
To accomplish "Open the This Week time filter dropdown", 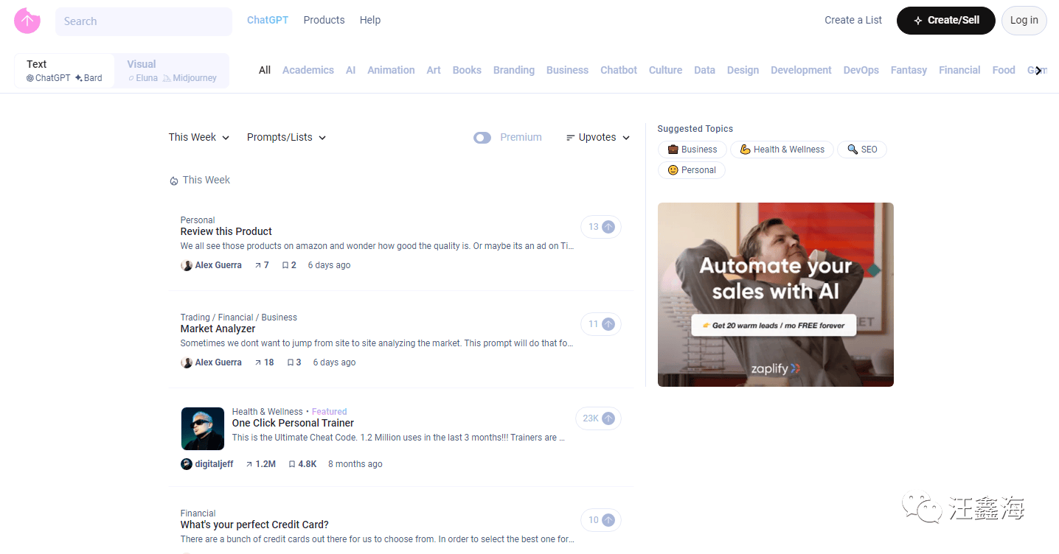I will 199,137.
